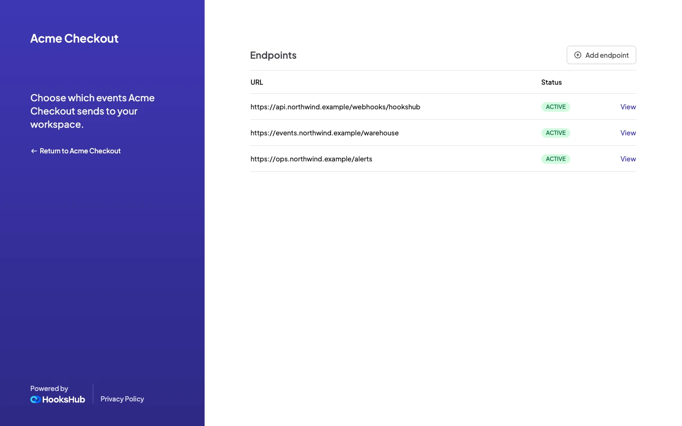View the events.northwind.example warehouse endpoint
The height and width of the screenshot is (426, 682).
click(x=628, y=133)
